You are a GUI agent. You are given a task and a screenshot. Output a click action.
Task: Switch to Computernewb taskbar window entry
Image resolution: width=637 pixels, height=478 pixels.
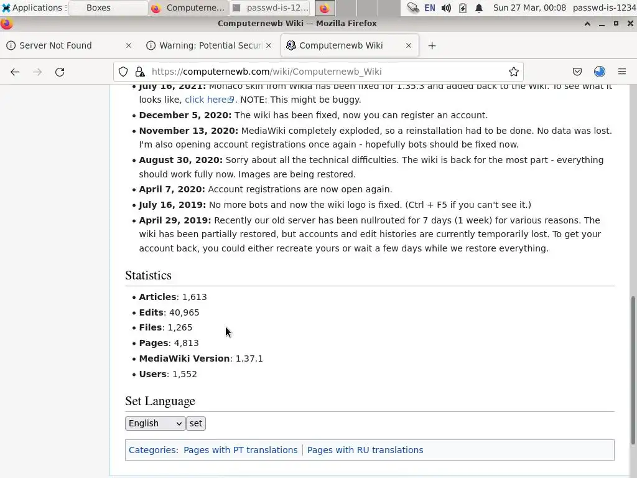click(x=188, y=7)
